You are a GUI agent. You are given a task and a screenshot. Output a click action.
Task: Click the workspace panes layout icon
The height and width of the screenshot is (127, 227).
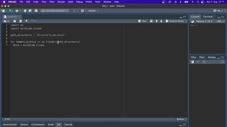pyautogui.click(x=83, y=11)
